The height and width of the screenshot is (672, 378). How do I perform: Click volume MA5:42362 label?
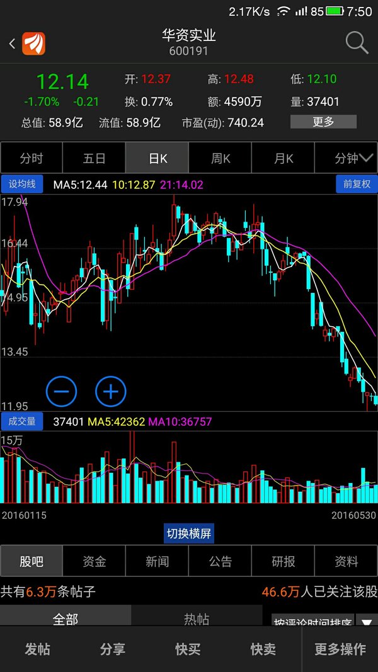tap(116, 422)
